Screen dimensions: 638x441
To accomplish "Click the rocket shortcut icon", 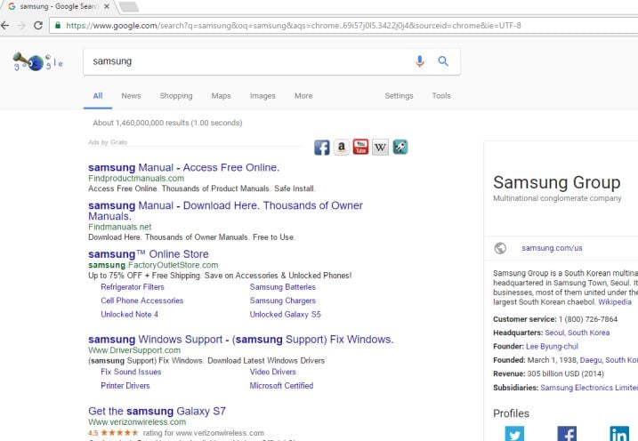I will pos(400,147).
